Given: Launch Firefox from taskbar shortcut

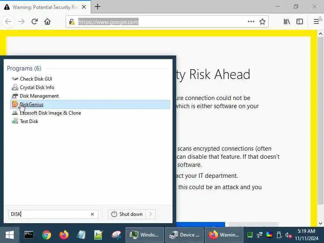Looking at the screenshot, I should [64, 235].
